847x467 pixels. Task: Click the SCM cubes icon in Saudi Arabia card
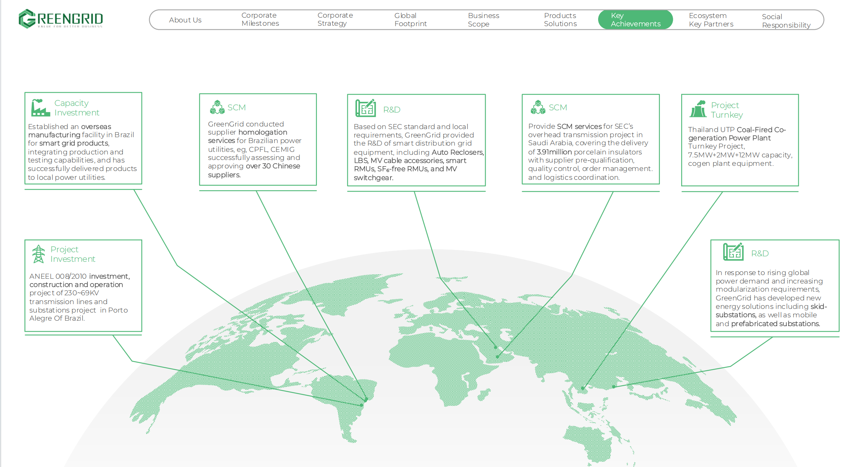click(538, 107)
